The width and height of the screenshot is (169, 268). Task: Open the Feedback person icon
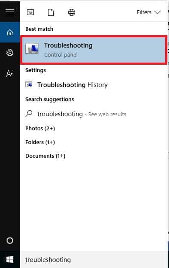pyautogui.click(x=10, y=73)
